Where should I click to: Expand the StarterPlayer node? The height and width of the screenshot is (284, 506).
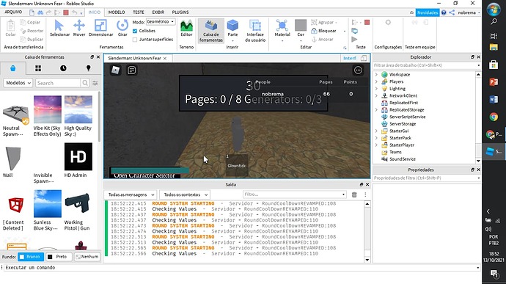pyautogui.click(x=376, y=145)
